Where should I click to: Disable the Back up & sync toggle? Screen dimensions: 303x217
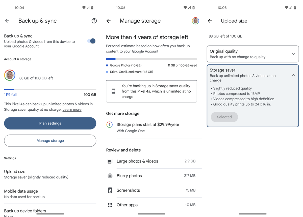[x=91, y=41]
